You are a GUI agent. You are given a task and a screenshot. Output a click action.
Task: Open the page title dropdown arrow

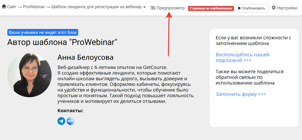pos(144,7)
